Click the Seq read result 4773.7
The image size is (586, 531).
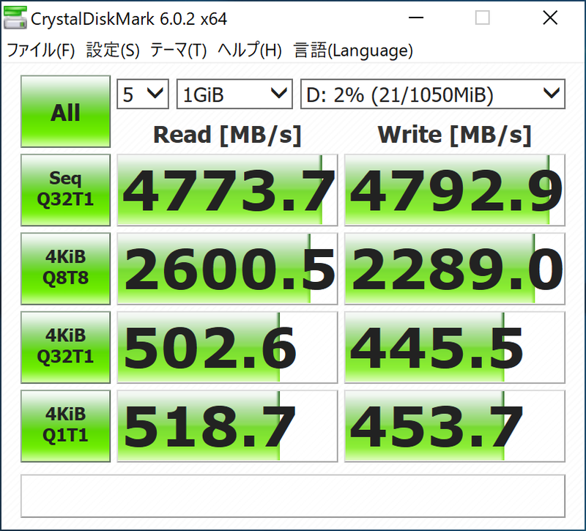227,190
